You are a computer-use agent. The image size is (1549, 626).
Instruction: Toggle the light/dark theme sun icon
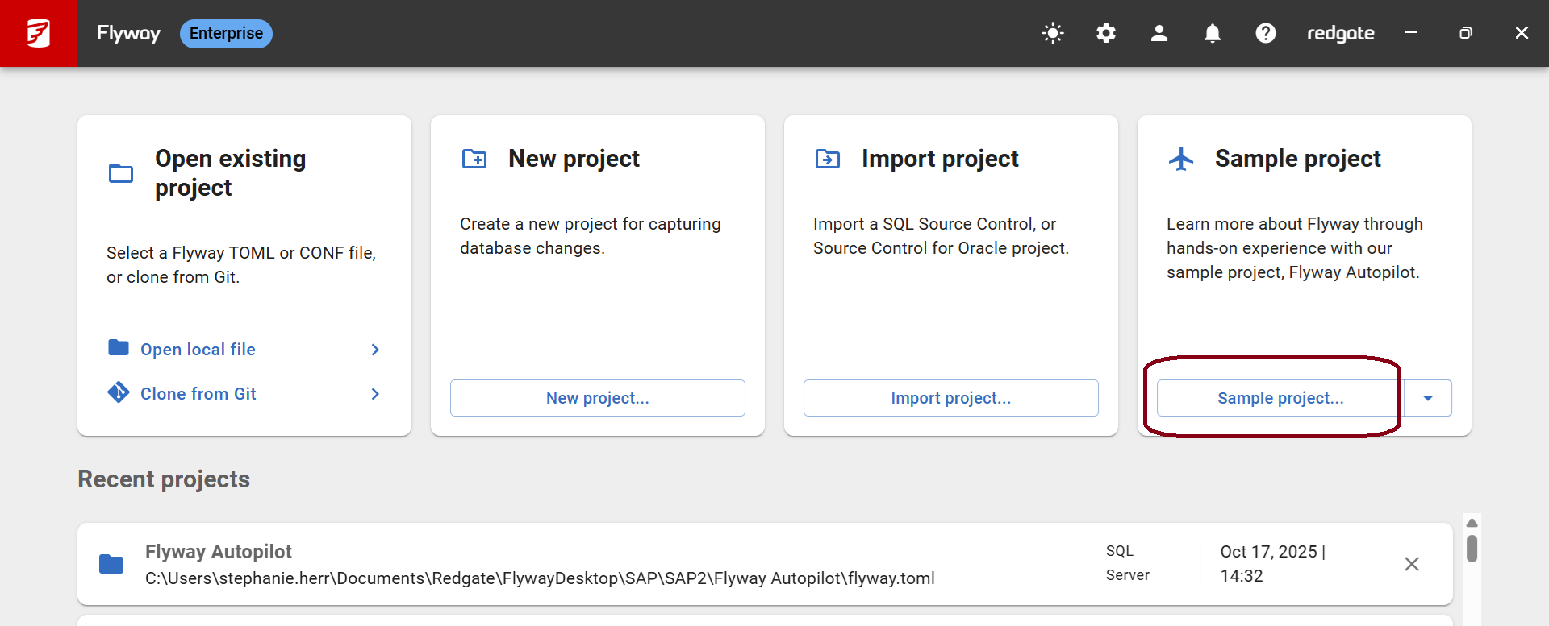point(1053,33)
